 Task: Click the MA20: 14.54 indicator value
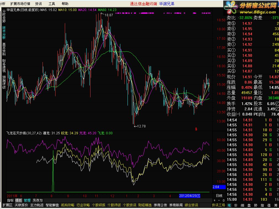(87, 10)
